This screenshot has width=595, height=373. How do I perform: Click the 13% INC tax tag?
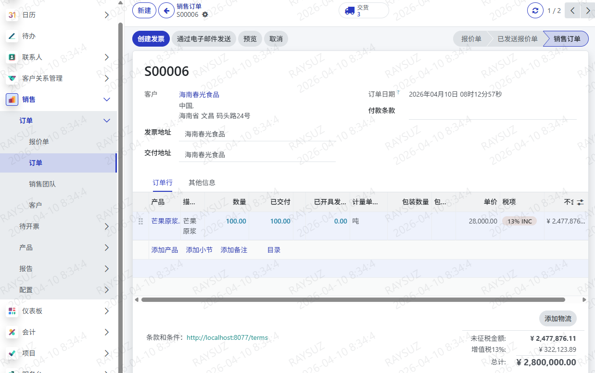(x=519, y=221)
